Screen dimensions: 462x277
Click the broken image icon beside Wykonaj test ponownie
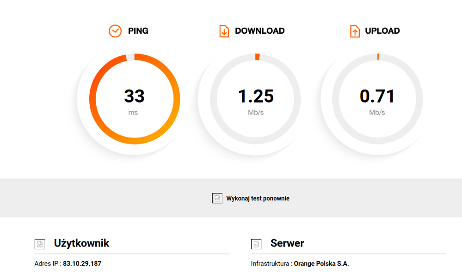pyautogui.click(x=217, y=199)
